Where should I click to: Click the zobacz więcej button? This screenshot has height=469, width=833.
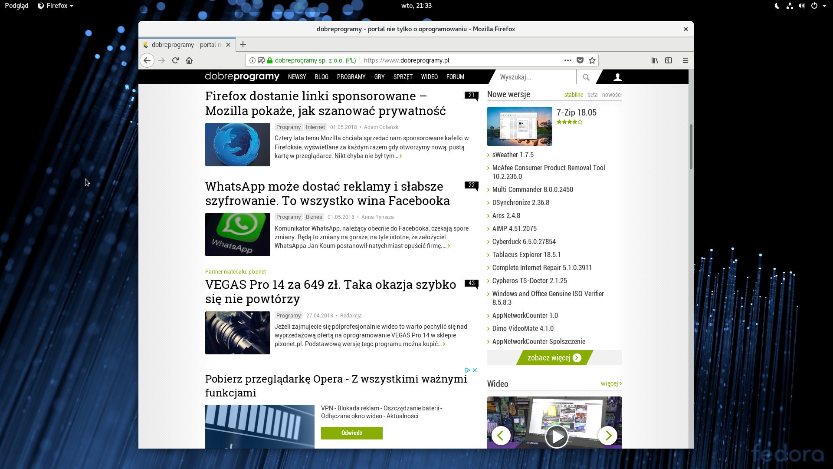(554, 358)
